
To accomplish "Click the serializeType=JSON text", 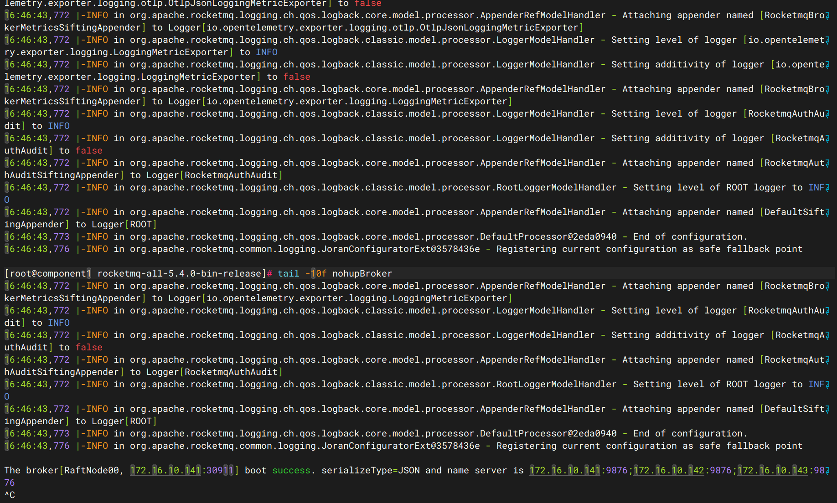I will [371, 470].
